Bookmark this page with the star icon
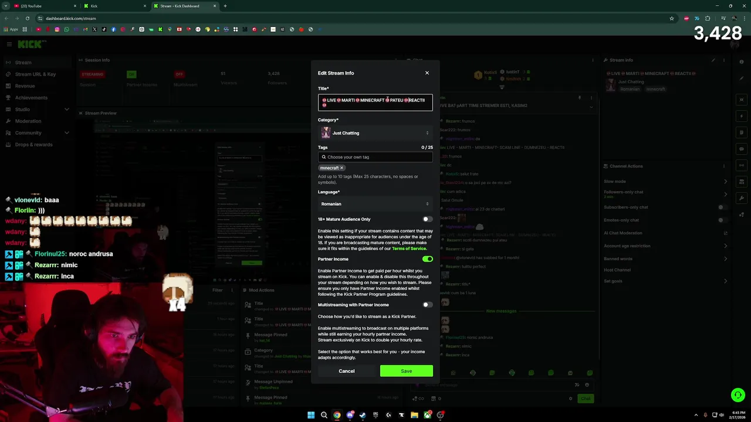 tap(672, 18)
